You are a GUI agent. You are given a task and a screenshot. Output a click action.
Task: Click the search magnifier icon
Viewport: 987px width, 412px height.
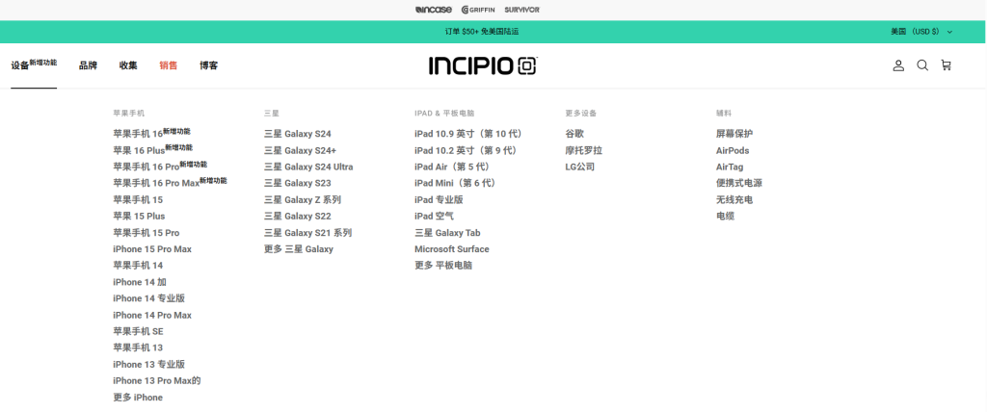click(922, 65)
